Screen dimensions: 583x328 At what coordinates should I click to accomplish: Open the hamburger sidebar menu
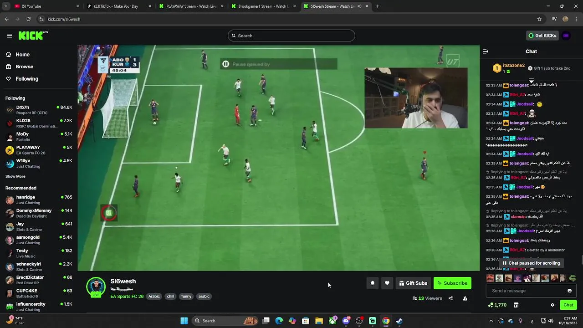coord(10,36)
